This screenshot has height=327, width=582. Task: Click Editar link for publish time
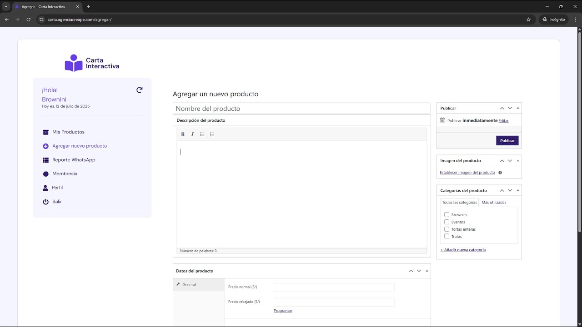coord(503,121)
